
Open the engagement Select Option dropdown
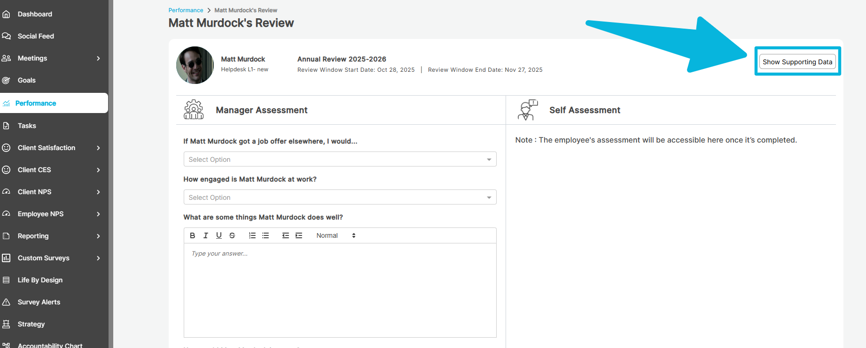pyautogui.click(x=340, y=197)
